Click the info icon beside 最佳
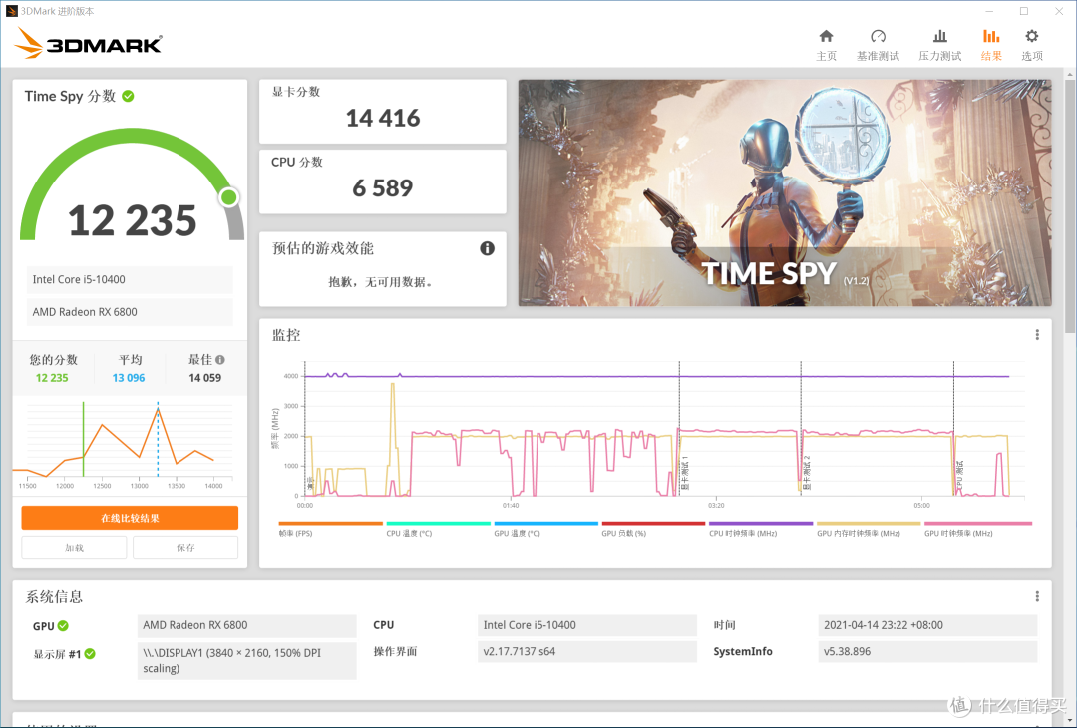The height and width of the screenshot is (728, 1077). click(219, 360)
